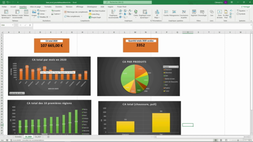Open Tableaux croisés recommandés
Image resolution: width=253 pixels, height=142 pixels.
coord(17,14)
